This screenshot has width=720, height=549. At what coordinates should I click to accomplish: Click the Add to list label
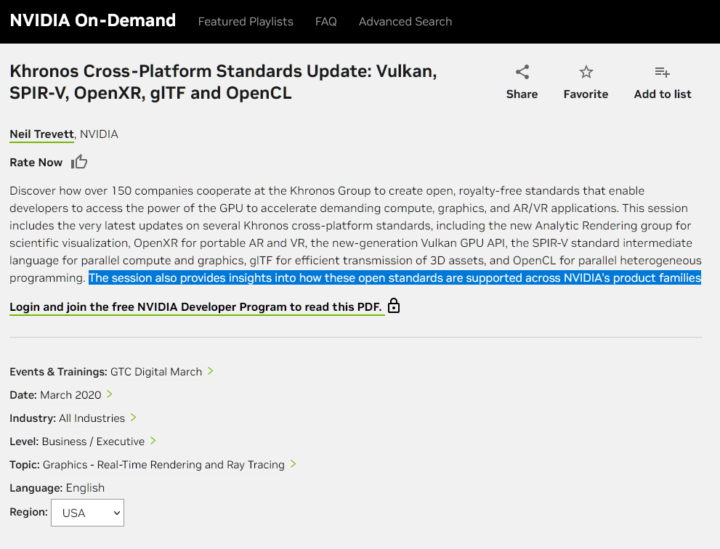click(x=663, y=94)
